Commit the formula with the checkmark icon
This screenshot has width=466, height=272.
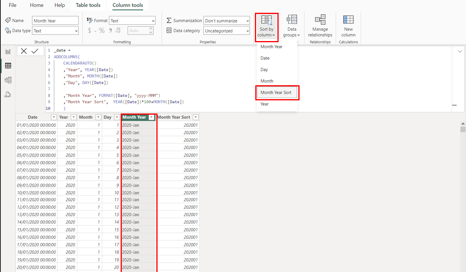tap(35, 51)
